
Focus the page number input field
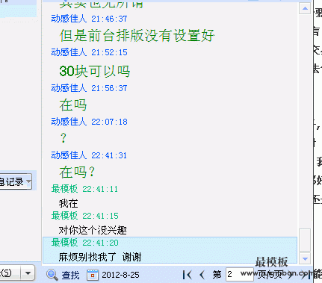[239, 274]
